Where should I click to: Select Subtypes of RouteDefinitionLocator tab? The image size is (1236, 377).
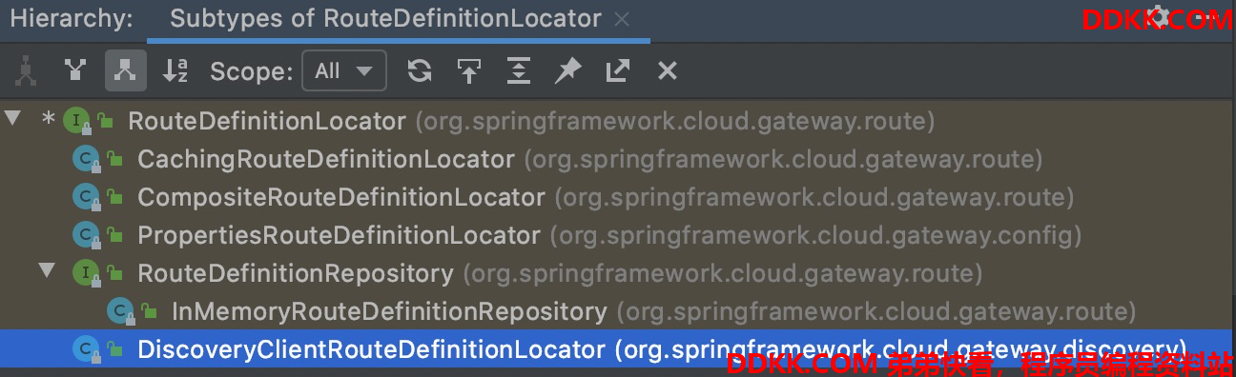click(385, 18)
